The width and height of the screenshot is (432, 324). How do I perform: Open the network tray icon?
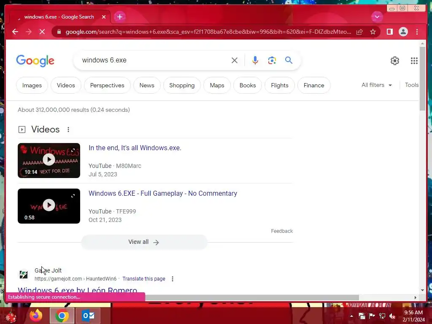382,316
